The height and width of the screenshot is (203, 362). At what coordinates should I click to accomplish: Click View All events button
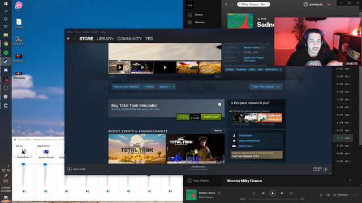coord(218,131)
